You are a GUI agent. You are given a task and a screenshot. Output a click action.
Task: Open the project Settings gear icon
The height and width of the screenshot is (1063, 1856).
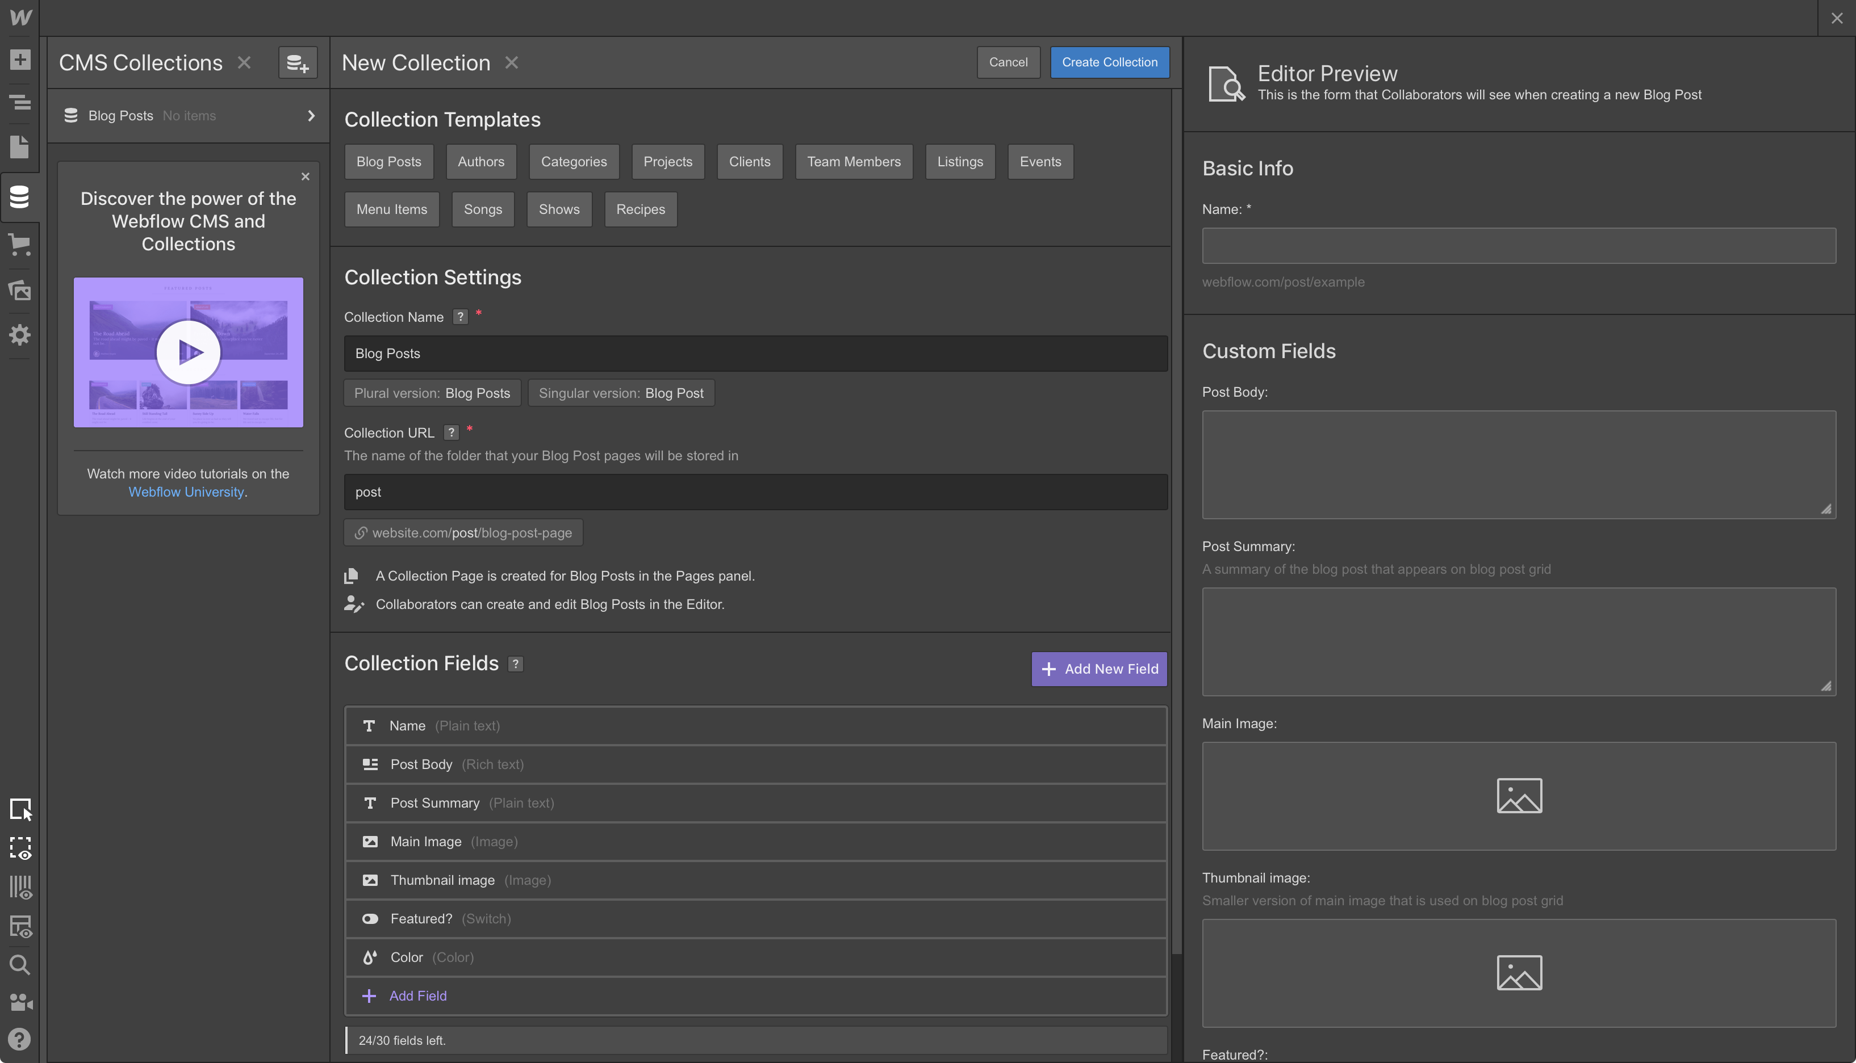20,334
